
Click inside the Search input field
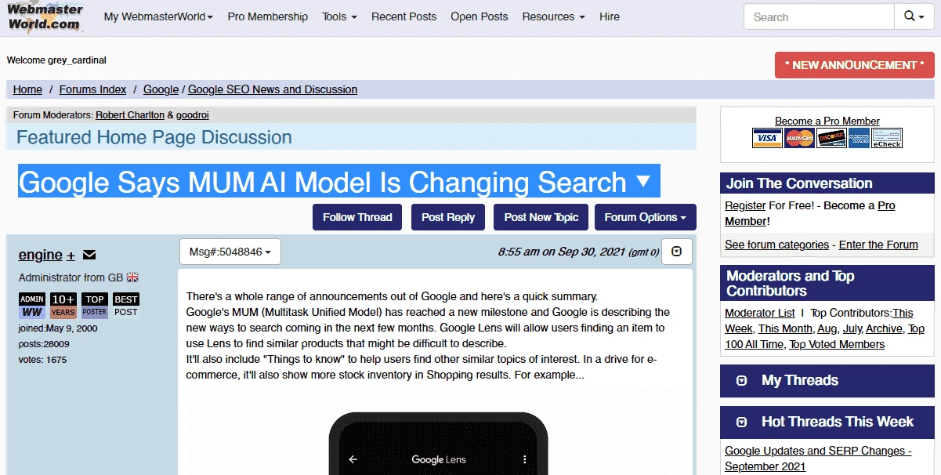coord(819,16)
